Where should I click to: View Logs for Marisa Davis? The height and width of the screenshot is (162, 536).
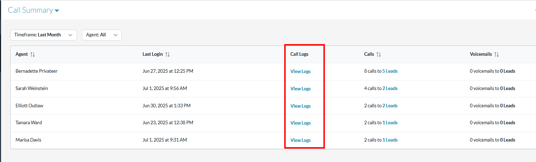[x=300, y=140]
